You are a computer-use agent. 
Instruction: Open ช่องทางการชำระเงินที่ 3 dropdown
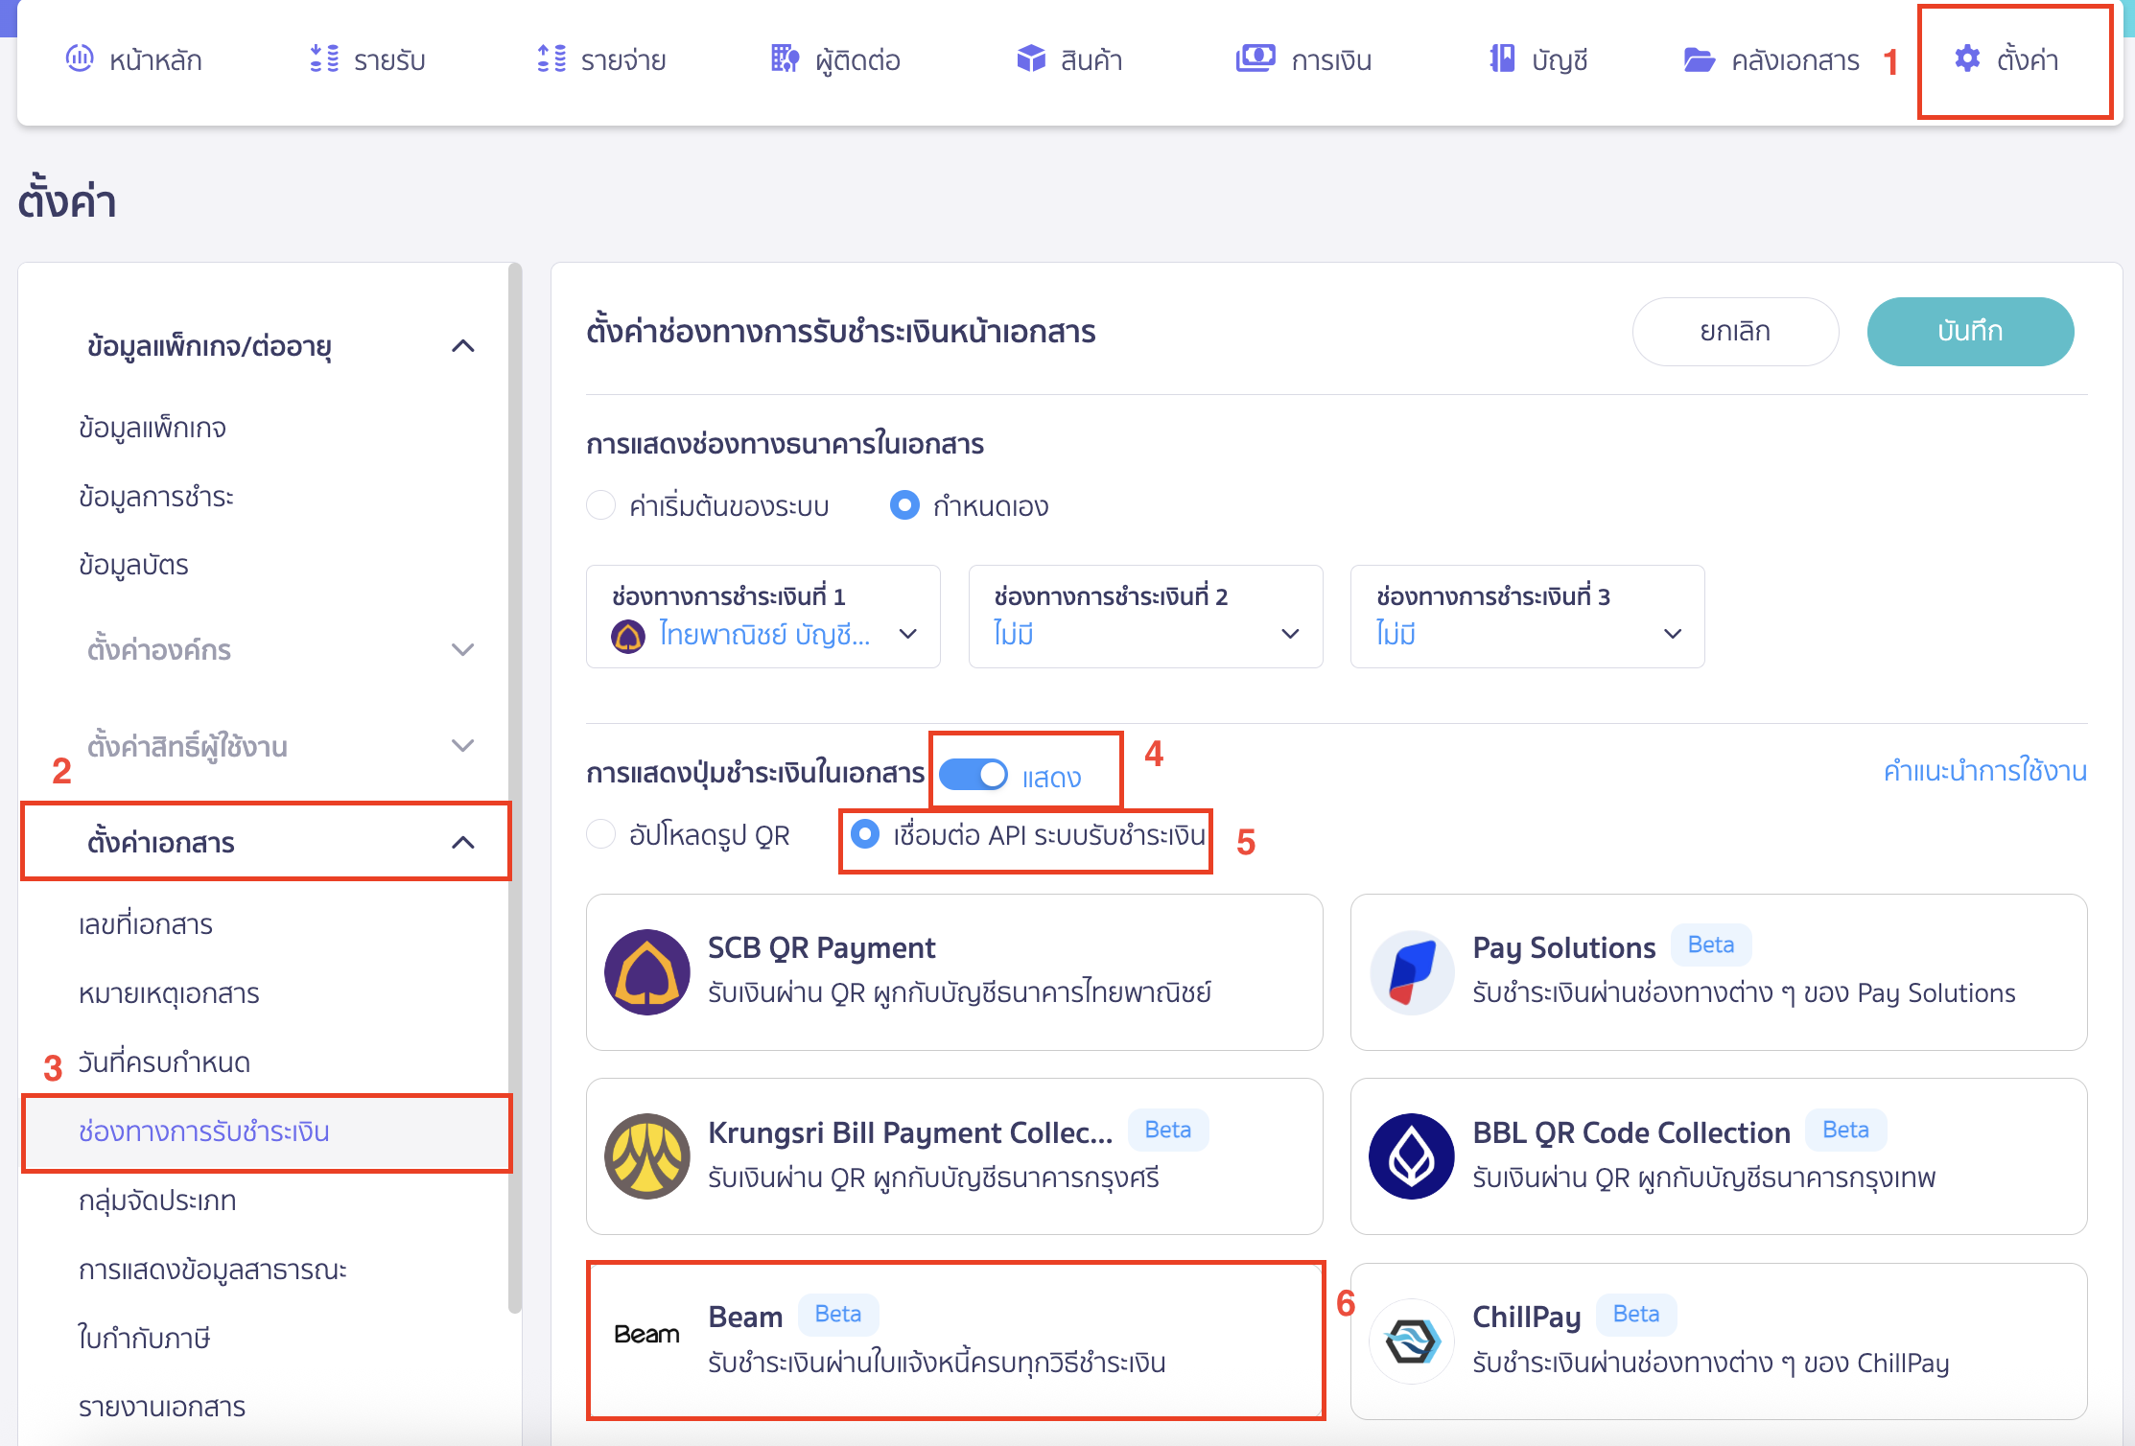pyautogui.click(x=1527, y=617)
